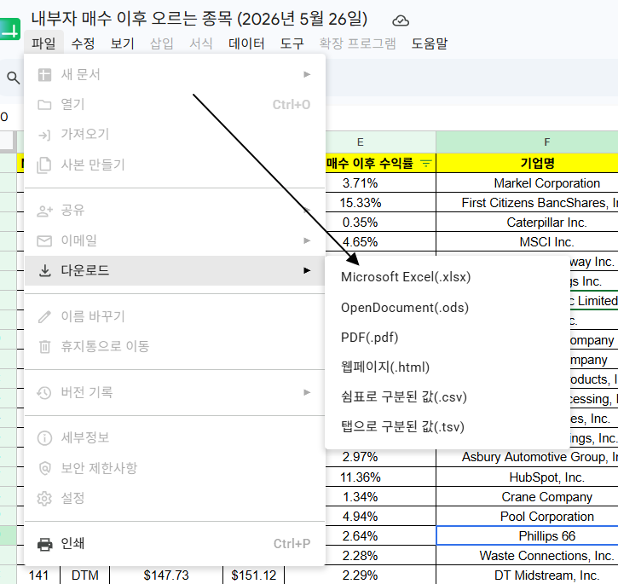Click the 15.33% return cell

point(381,203)
